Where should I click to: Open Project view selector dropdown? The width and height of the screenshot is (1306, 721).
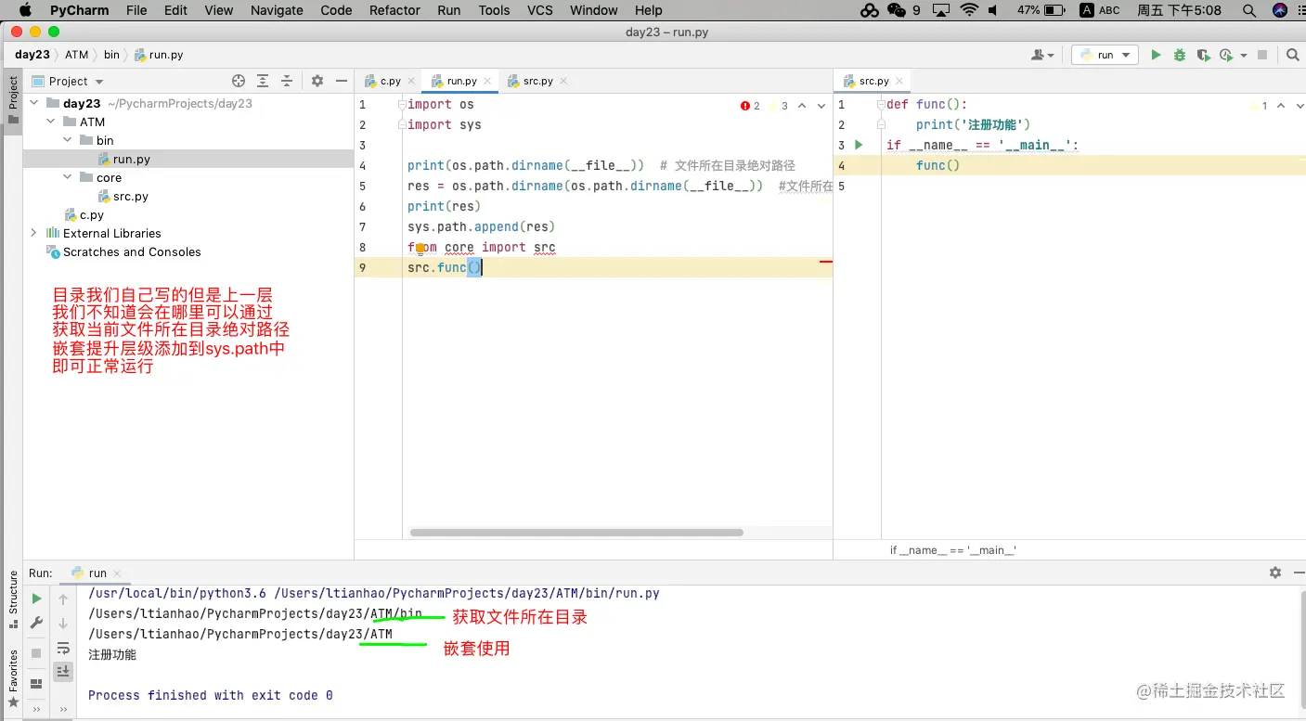tap(99, 82)
